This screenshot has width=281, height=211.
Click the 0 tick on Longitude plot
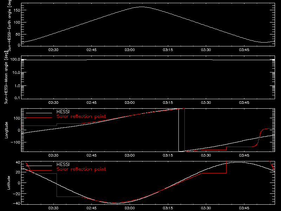pyautogui.click(x=19, y=130)
